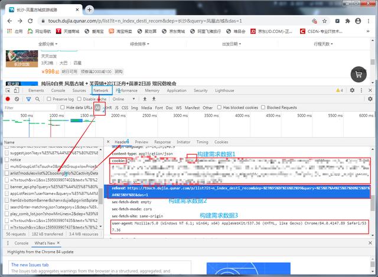Switch to the Elements panel tab
The height and width of the screenshot is (277, 378).
[x=36, y=90]
